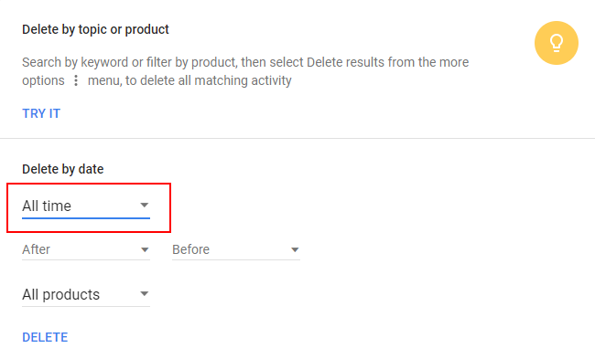This screenshot has width=595, height=359.
Task: Expand the Before date picker
Action: [x=236, y=249]
